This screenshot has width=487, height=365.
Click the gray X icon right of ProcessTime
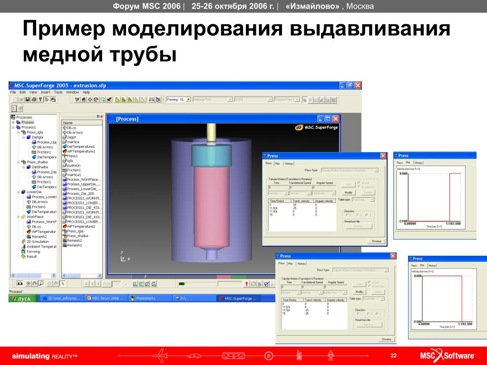tap(310, 100)
